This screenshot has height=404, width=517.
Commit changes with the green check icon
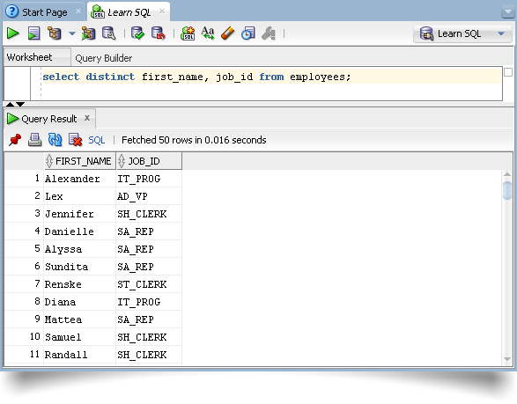pyautogui.click(x=137, y=33)
